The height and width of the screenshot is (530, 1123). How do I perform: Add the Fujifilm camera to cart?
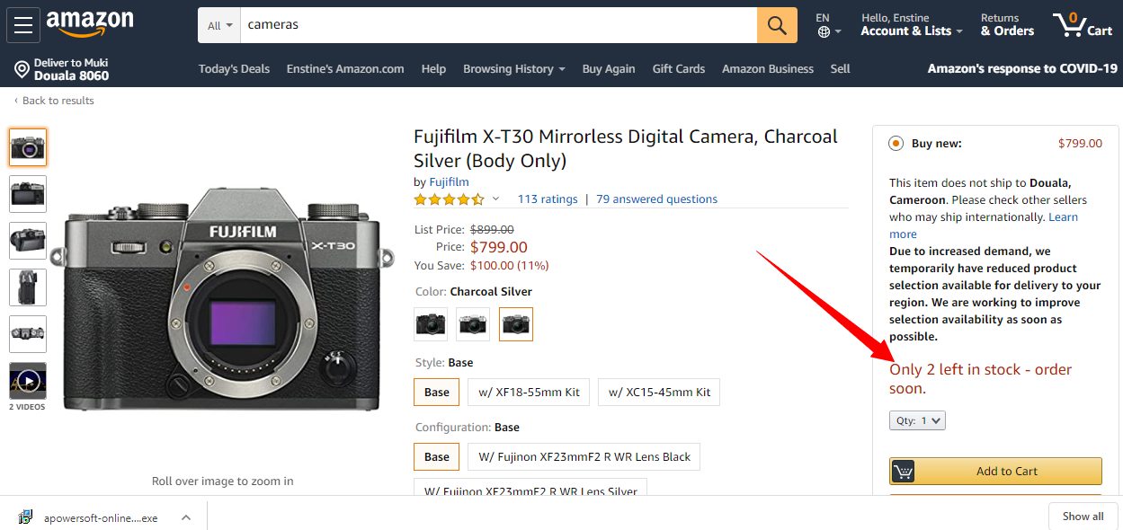coord(995,471)
